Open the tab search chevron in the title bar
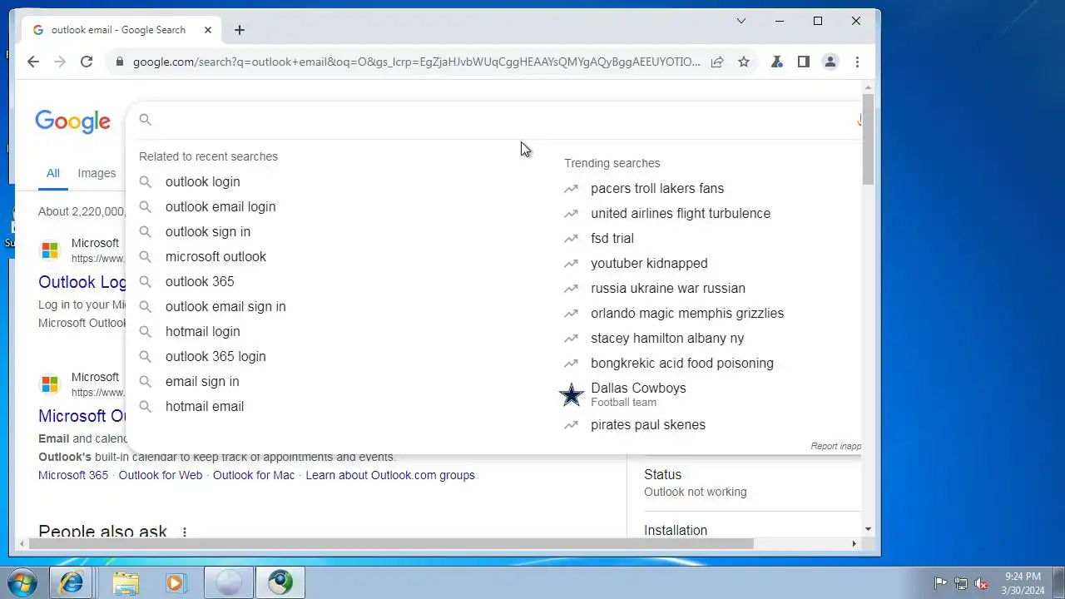1065x599 pixels. pyautogui.click(x=741, y=21)
